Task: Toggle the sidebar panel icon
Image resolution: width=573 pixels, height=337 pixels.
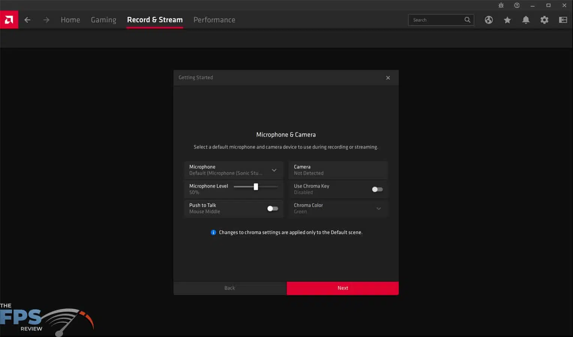Action: pyautogui.click(x=563, y=20)
